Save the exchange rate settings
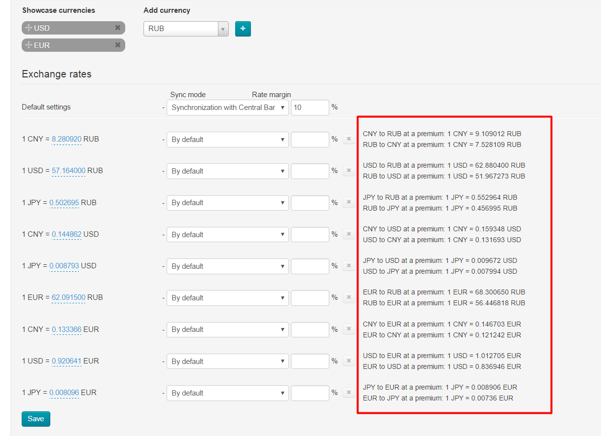Viewport: 601px width, 436px height. pos(36,419)
